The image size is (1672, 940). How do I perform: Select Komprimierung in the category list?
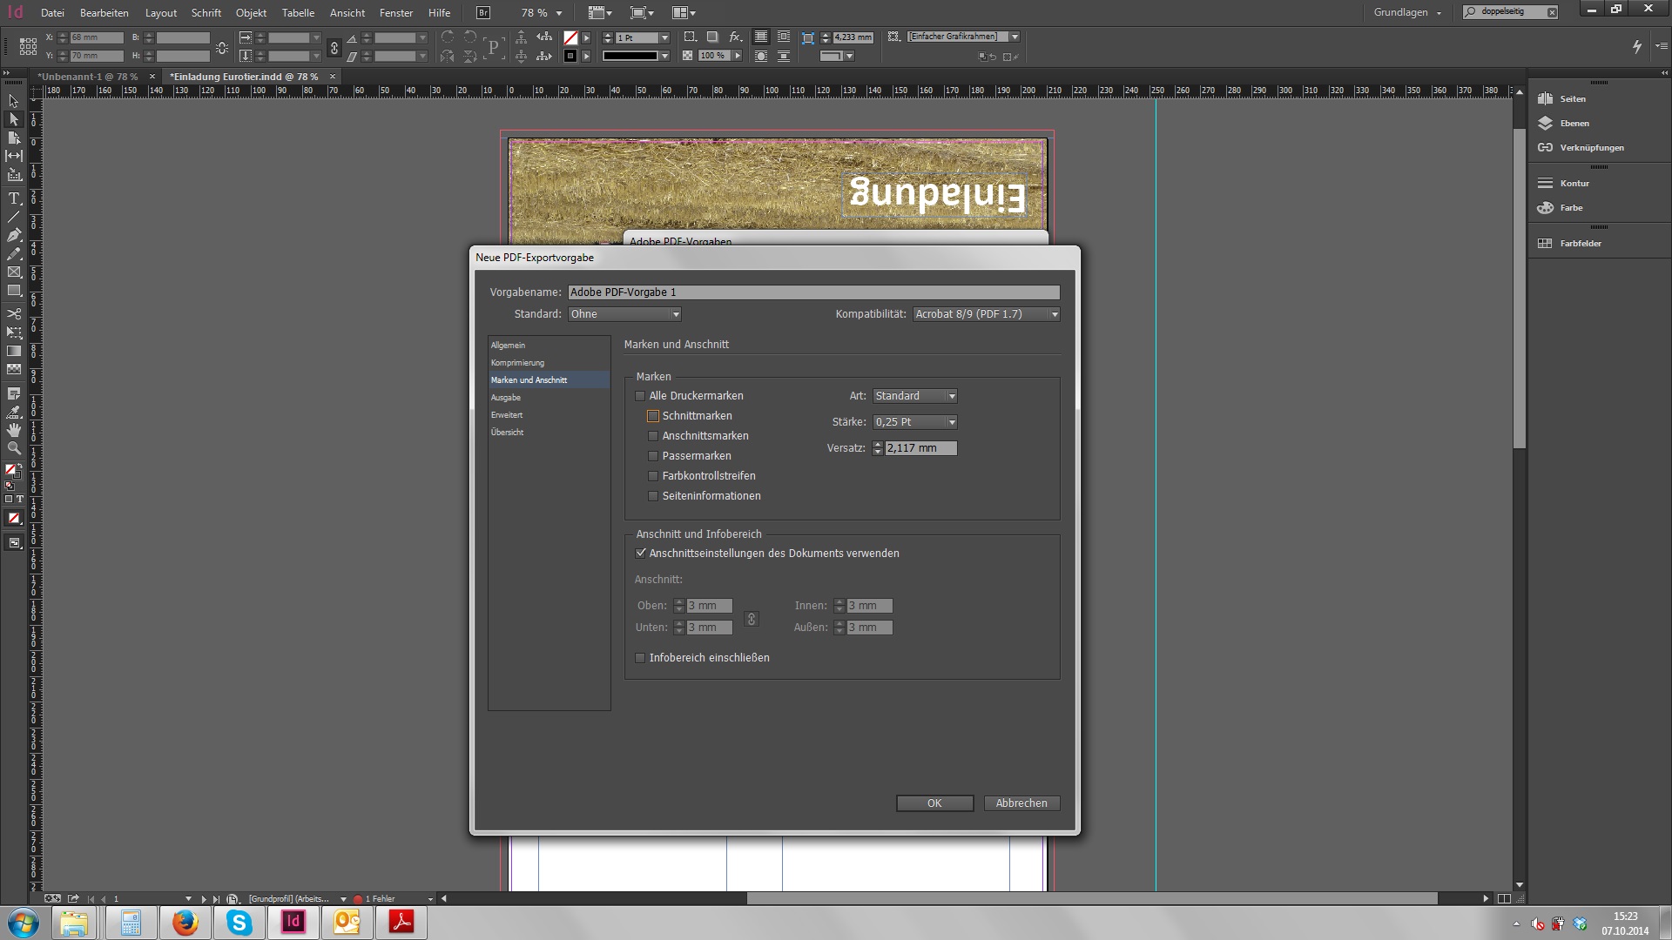pyautogui.click(x=517, y=363)
